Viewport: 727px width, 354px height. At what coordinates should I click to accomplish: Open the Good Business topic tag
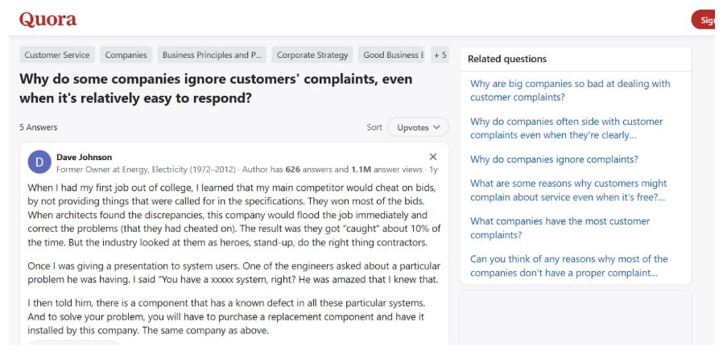tap(392, 55)
